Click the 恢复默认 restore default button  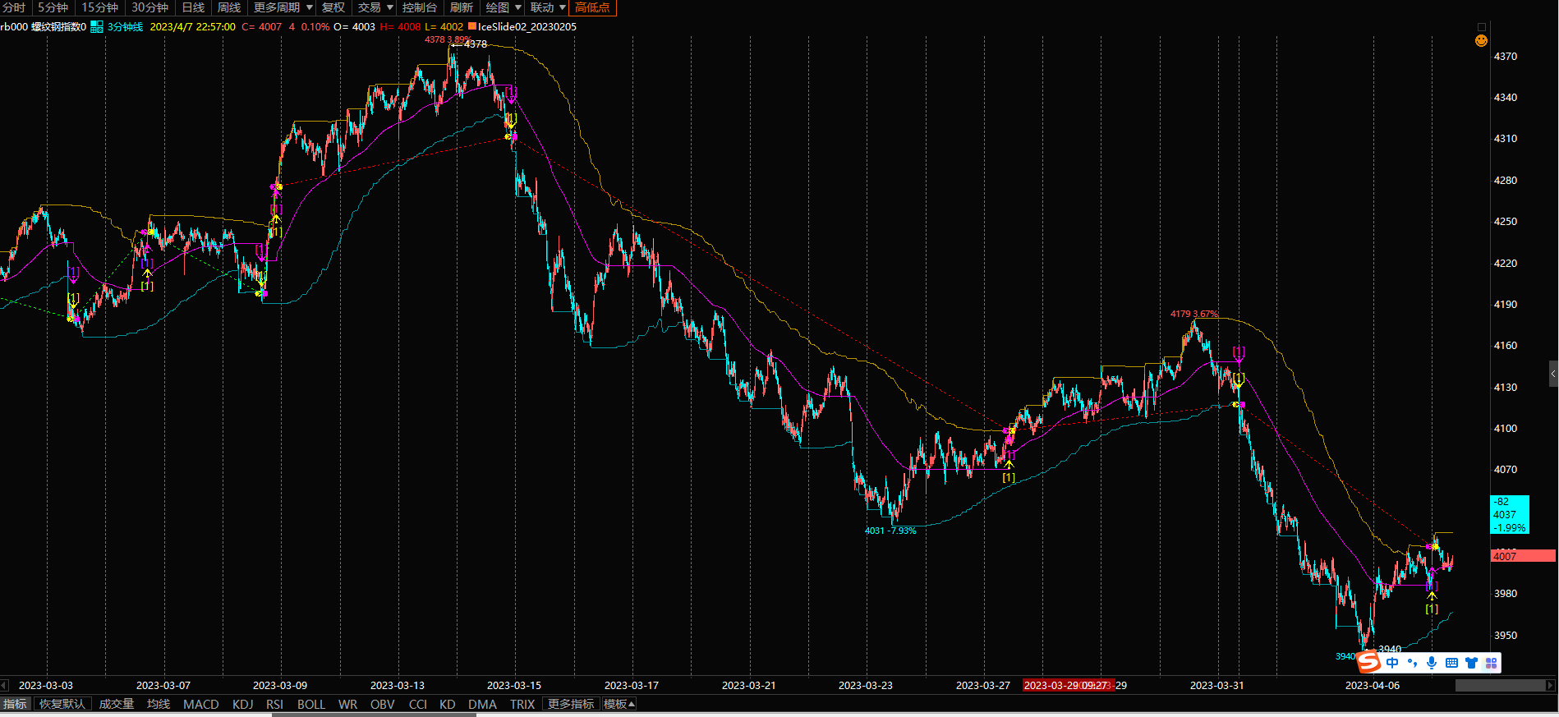tap(62, 704)
